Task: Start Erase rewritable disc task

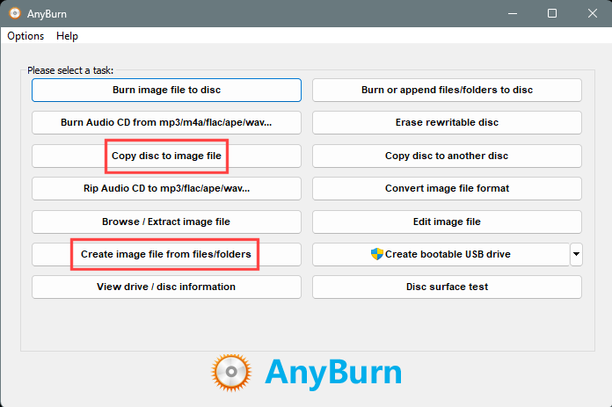Action: tap(447, 122)
